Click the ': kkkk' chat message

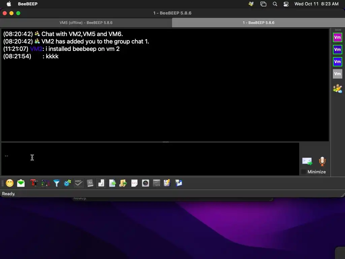51,56
